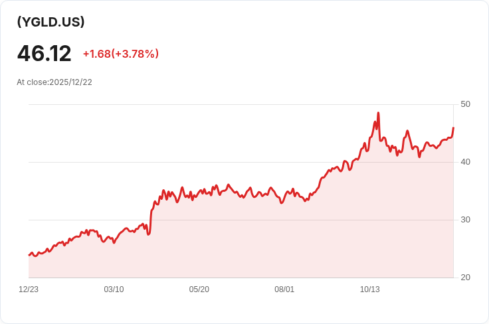Click the At close:2025/12/22 date label
The width and height of the screenshot is (489, 324).
point(54,82)
